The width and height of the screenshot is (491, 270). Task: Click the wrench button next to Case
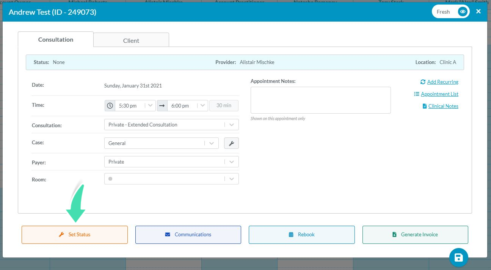tap(231, 143)
